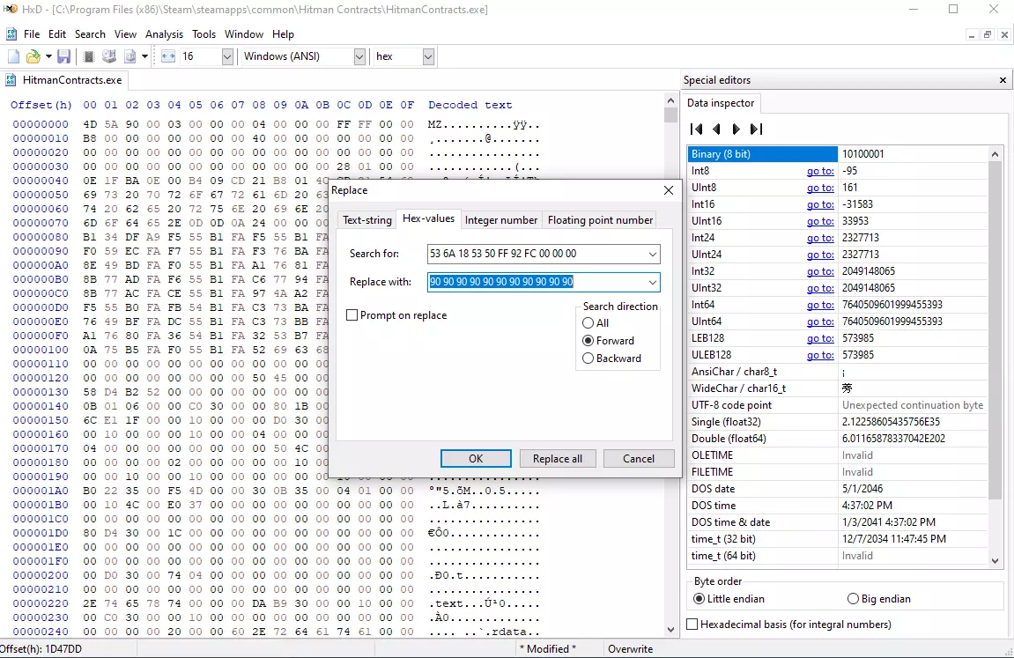This screenshot has width=1014, height=658.
Task: Restore the inner document window
Action: click(x=988, y=35)
